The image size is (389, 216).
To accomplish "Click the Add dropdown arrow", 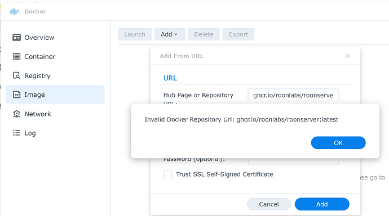I will 176,34.
